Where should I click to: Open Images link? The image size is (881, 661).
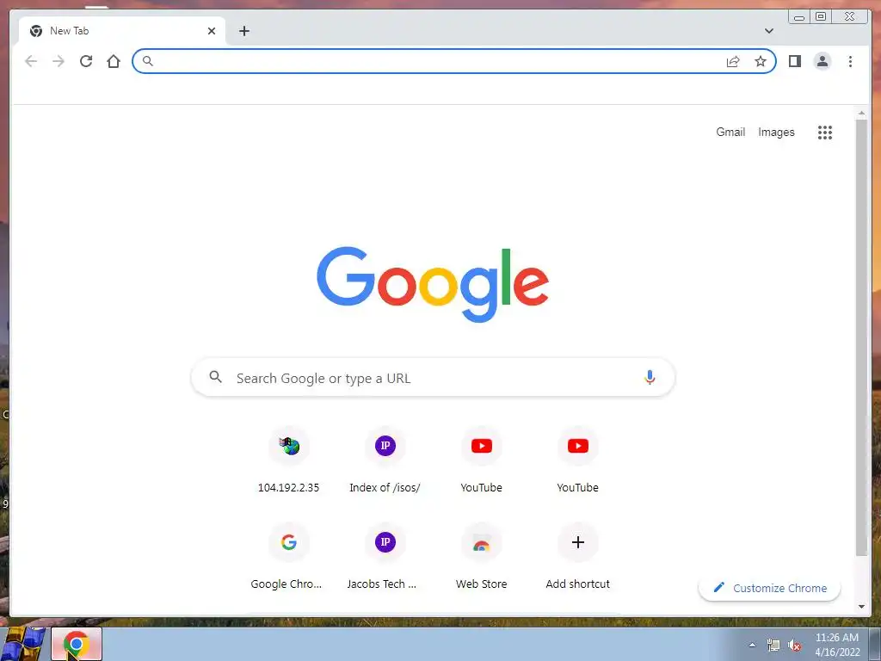pyautogui.click(x=776, y=132)
